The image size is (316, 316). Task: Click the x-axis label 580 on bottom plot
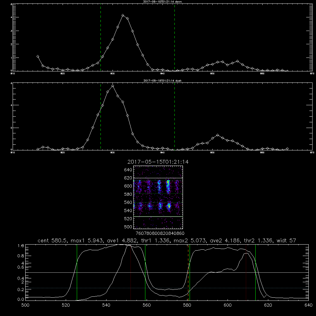[187, 305]
